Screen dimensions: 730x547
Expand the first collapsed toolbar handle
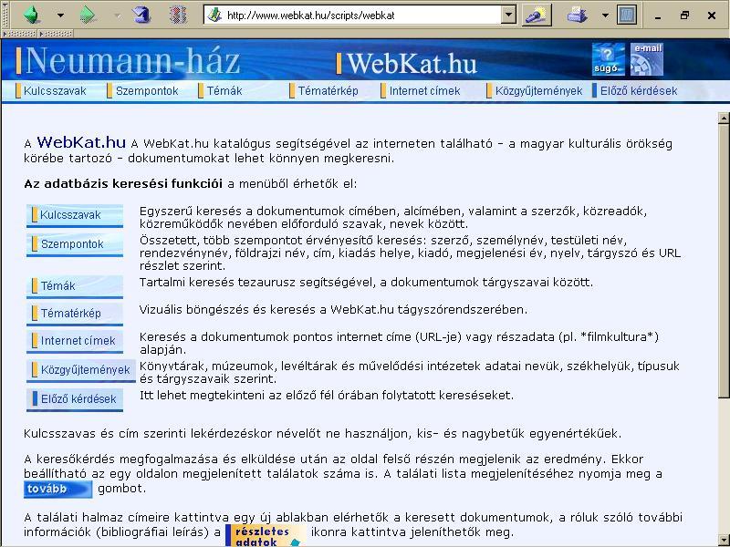19,34
